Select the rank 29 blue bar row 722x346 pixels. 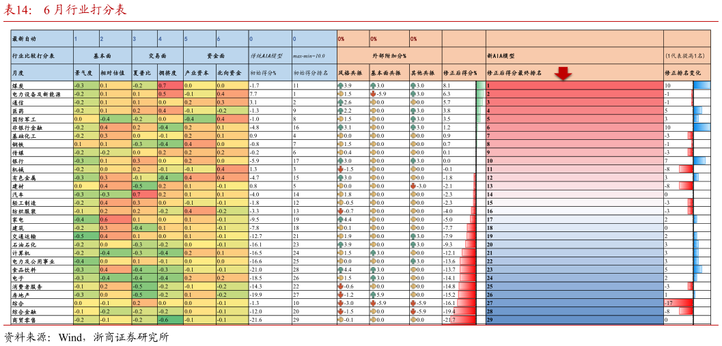point(574,319)
